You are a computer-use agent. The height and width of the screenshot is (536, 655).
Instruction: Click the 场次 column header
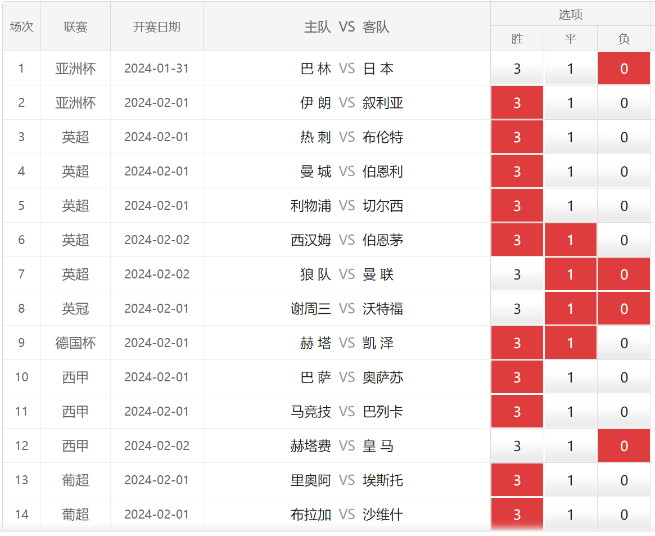tap(22, 27)
